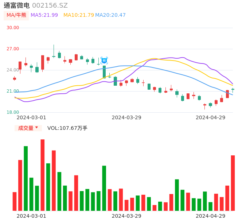Toggle the MA20:20.47 legend label
The width and height of the screenshot is (250, 221).
pos(110,15)
